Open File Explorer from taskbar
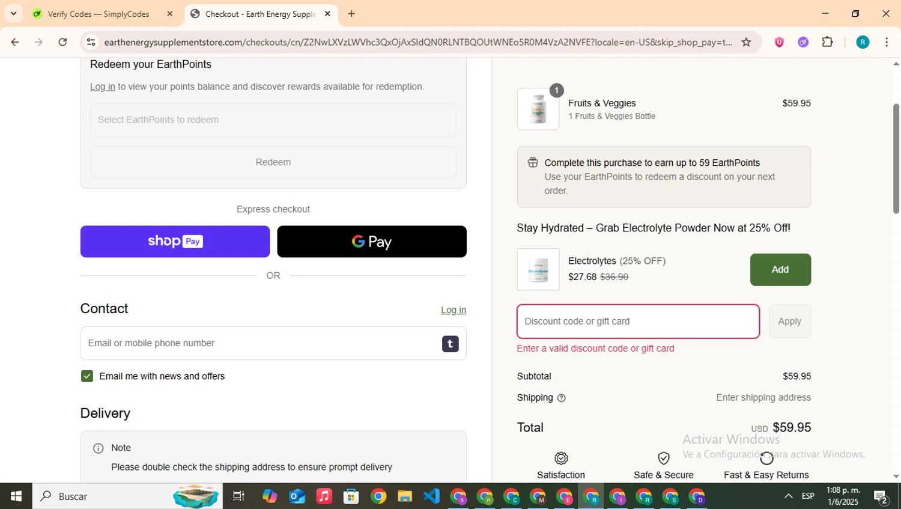 click(x=405, y=496)
